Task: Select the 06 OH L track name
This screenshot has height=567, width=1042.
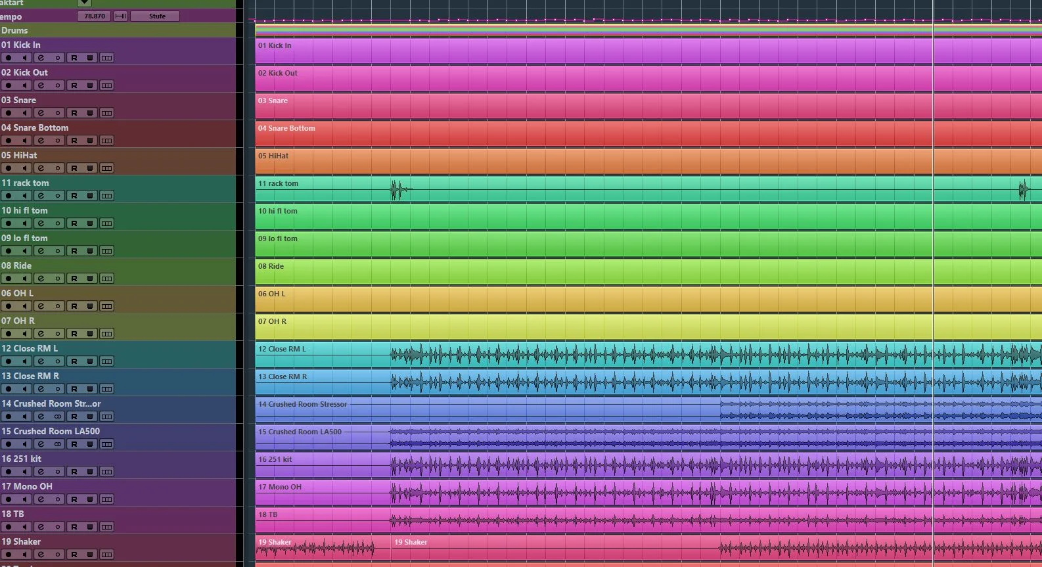Action: 17,293
